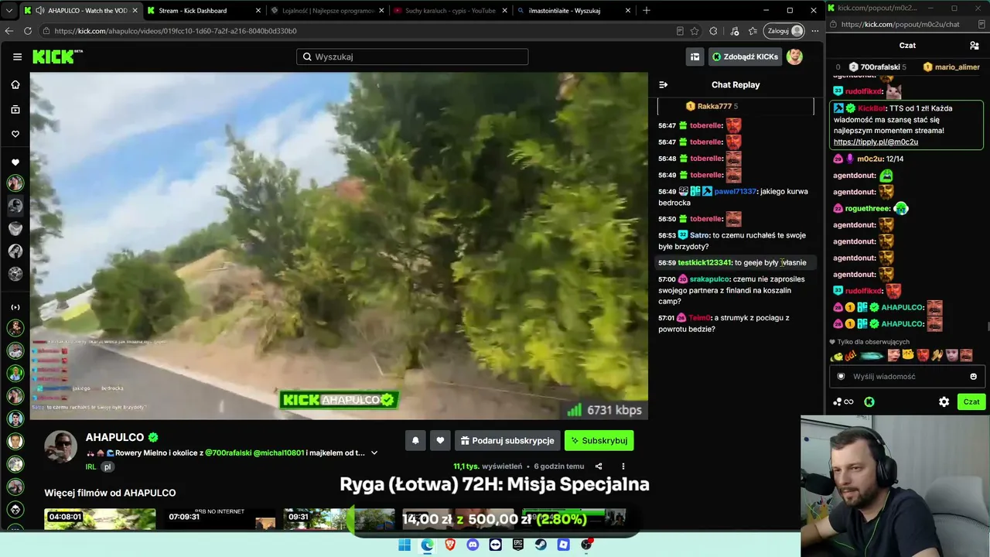Open a new browser tab
Image resolution: width=990 pixels, height=557 pixels.
pos(647,11)
